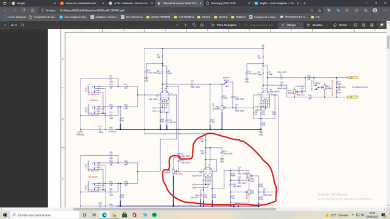Open the Correo temporal bookmark
This screenshot has width=390, height=219.
click(x=14, y=17)
